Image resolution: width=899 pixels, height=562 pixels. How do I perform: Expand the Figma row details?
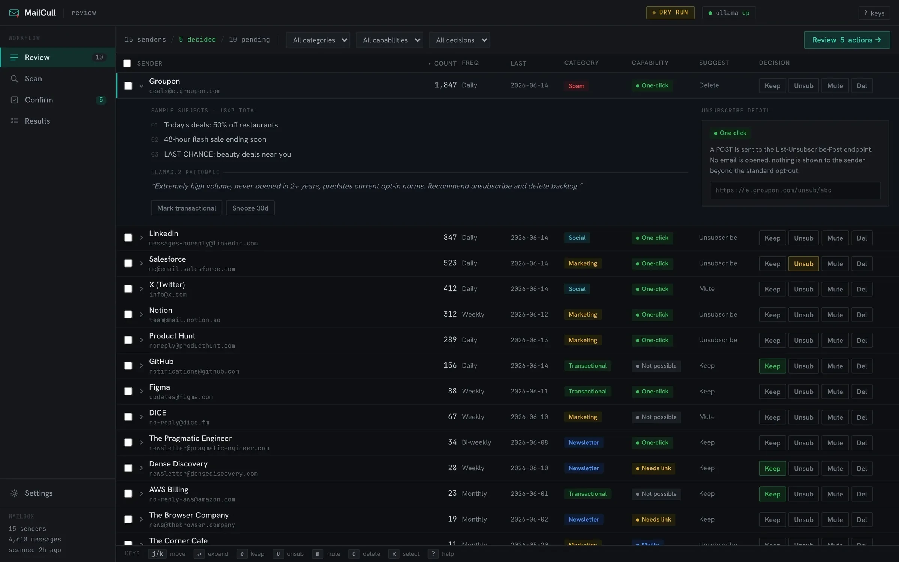[141, 391]
